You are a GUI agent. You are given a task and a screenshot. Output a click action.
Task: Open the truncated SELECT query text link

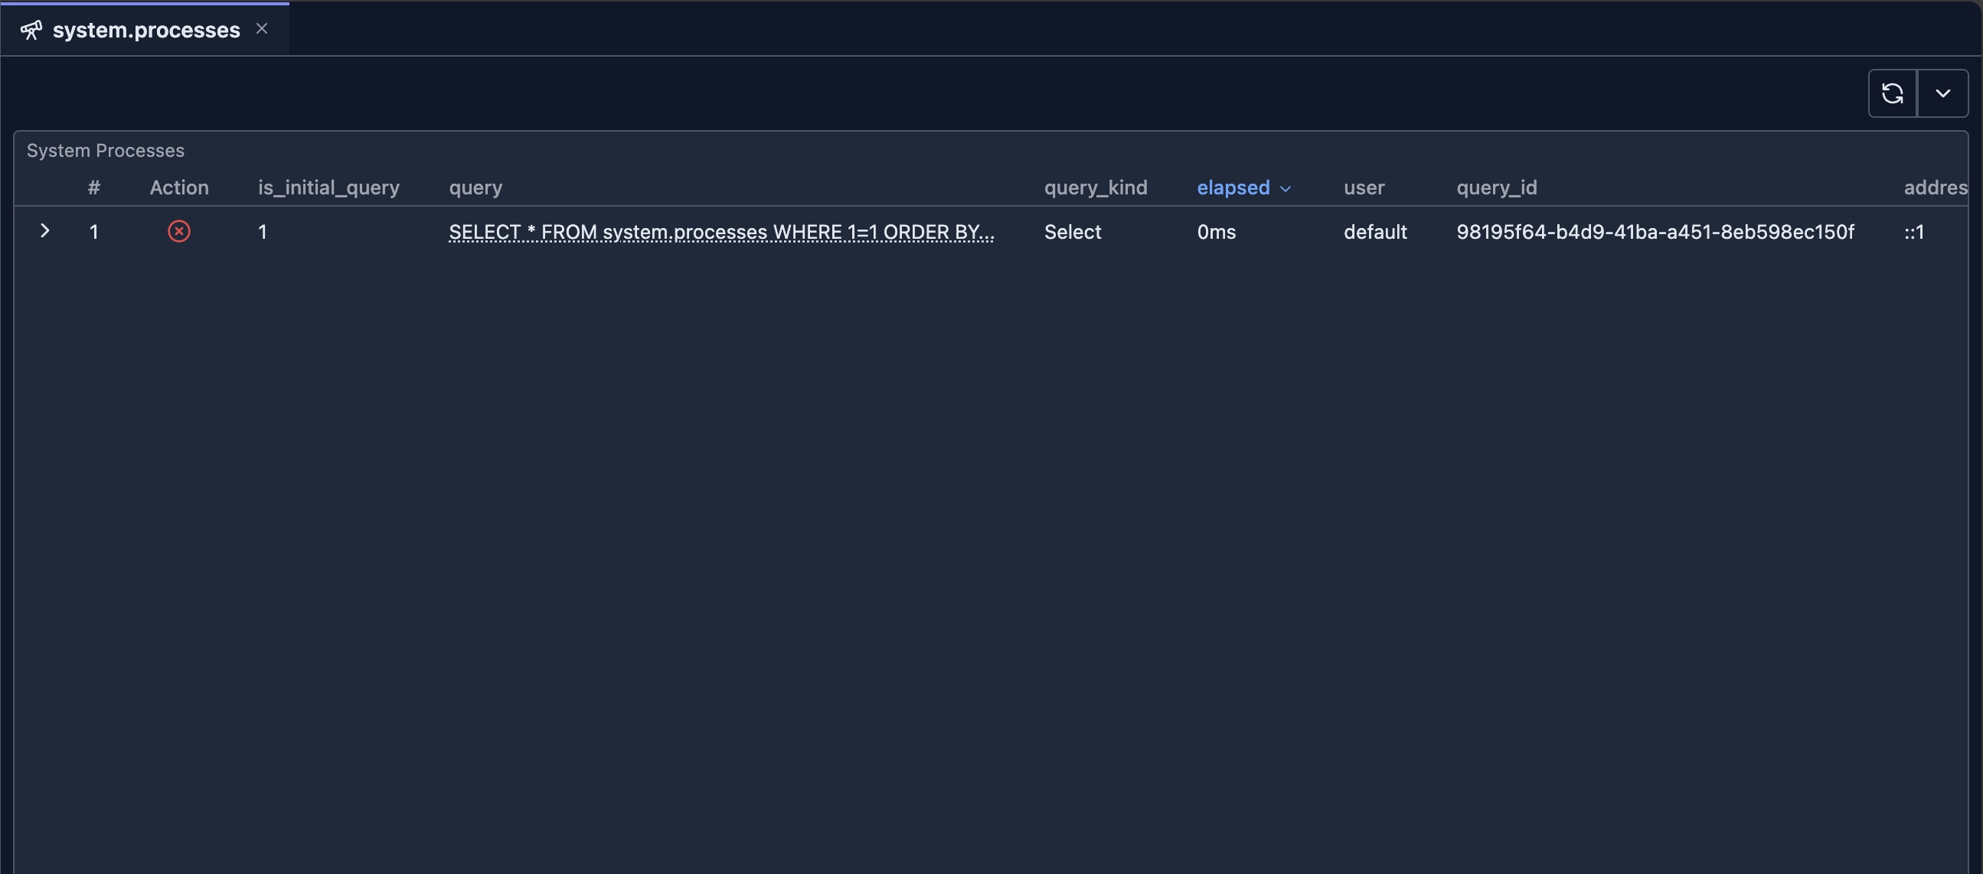(x=720, y=232)
